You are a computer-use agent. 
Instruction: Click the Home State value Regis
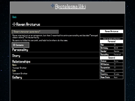click(x=116, y=77)
